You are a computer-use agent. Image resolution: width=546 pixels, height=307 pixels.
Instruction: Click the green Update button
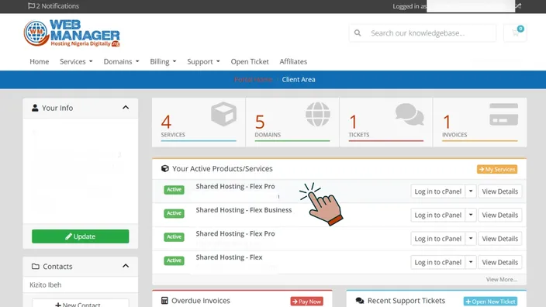[81, 236]
